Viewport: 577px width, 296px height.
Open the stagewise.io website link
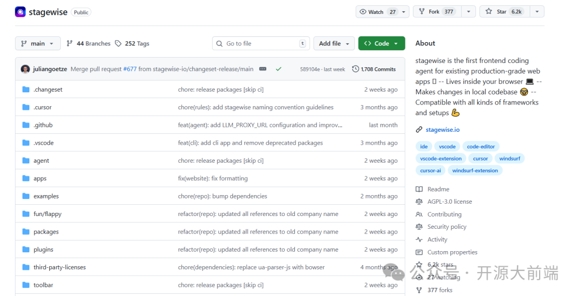pyautogui.click(x=442, y=130)
